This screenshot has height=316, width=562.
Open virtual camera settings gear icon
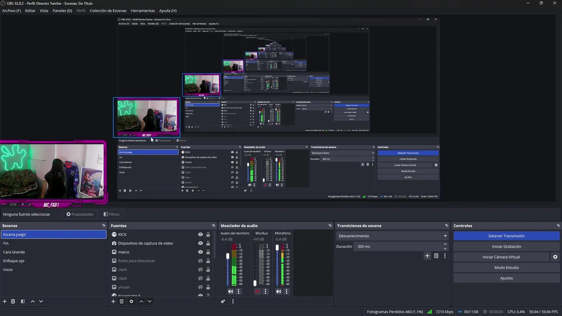(x=555, y=257)
